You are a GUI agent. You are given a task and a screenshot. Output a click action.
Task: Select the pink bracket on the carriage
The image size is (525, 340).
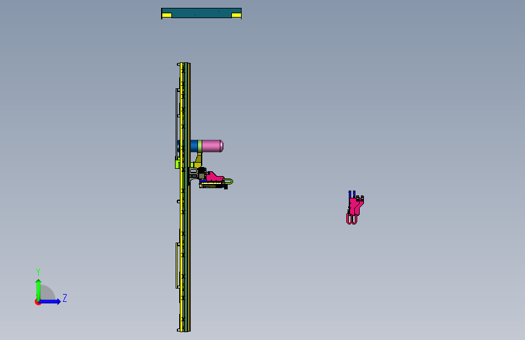coord(214,177)
